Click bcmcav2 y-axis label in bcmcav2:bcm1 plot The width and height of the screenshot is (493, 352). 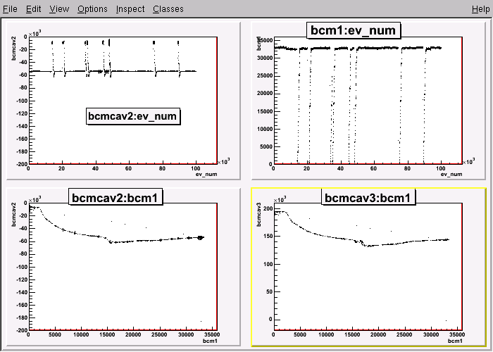coord(13,214)
